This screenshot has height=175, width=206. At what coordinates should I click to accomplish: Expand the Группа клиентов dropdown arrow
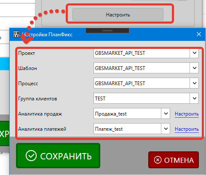point(195,98)
